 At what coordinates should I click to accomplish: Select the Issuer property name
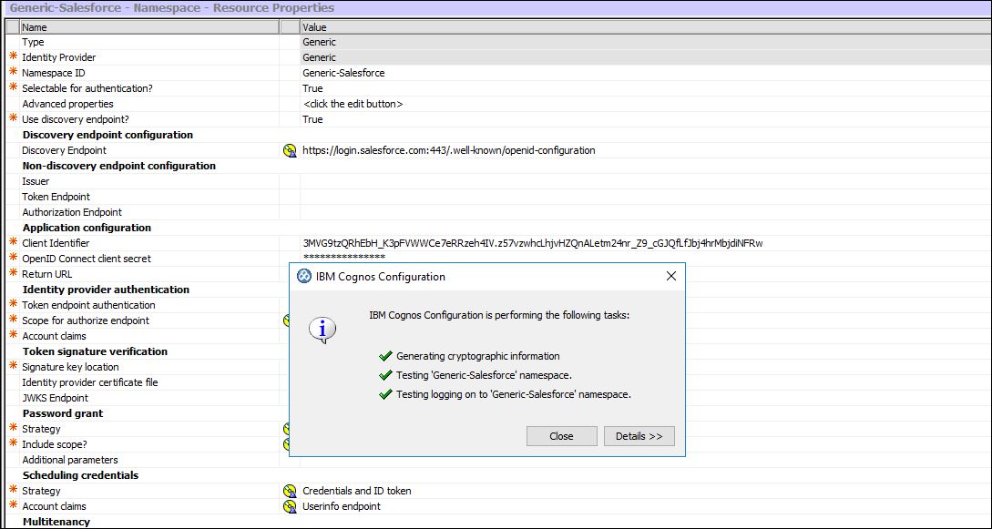(x=36, y=181)
